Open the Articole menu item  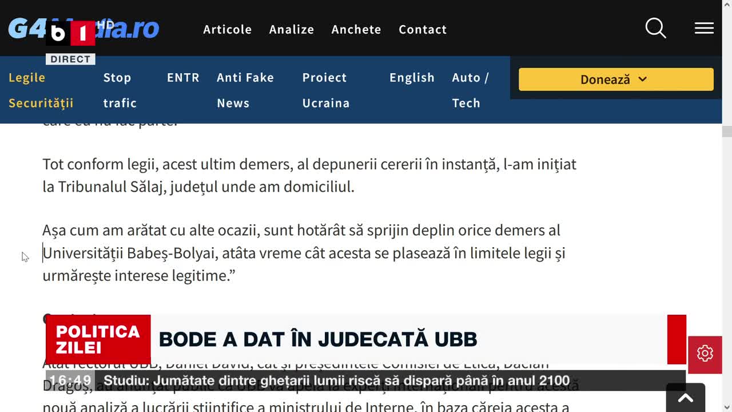coord(227,29)
